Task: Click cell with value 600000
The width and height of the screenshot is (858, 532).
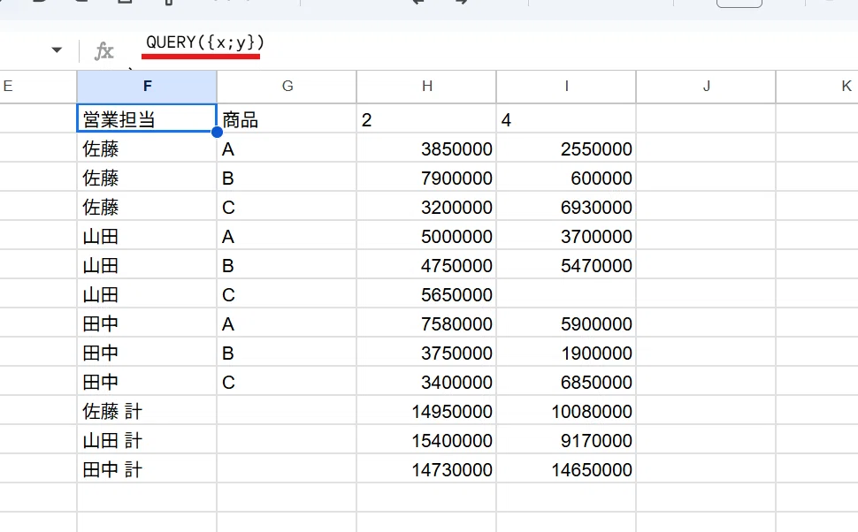Action: tap(566, 178)
